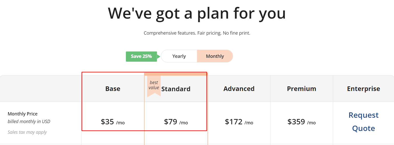Click the Monthly Price row label

(x=23, y=114)
